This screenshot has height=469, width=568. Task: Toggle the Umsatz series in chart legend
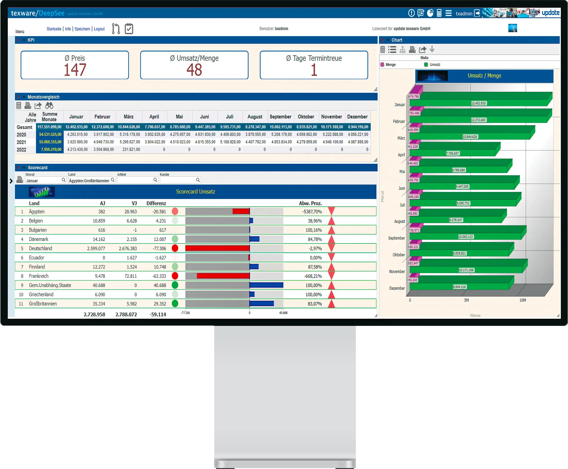[432, 65]
